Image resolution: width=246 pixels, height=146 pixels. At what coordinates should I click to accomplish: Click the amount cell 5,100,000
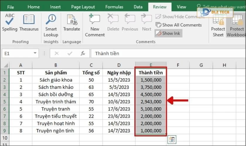pyautogui.click(x=151, y=109)
